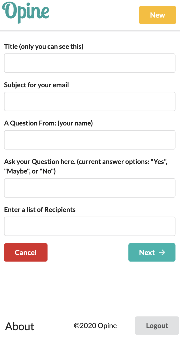Open the About link in footer
Screen dimensions: 180x339
[20, 326]
